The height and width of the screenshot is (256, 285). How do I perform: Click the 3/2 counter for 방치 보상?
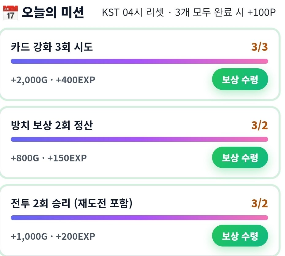coord(260,125)
